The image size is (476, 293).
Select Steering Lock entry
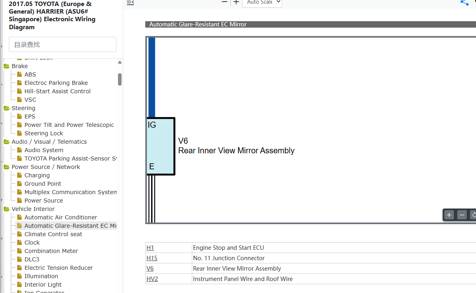(44, 133)
